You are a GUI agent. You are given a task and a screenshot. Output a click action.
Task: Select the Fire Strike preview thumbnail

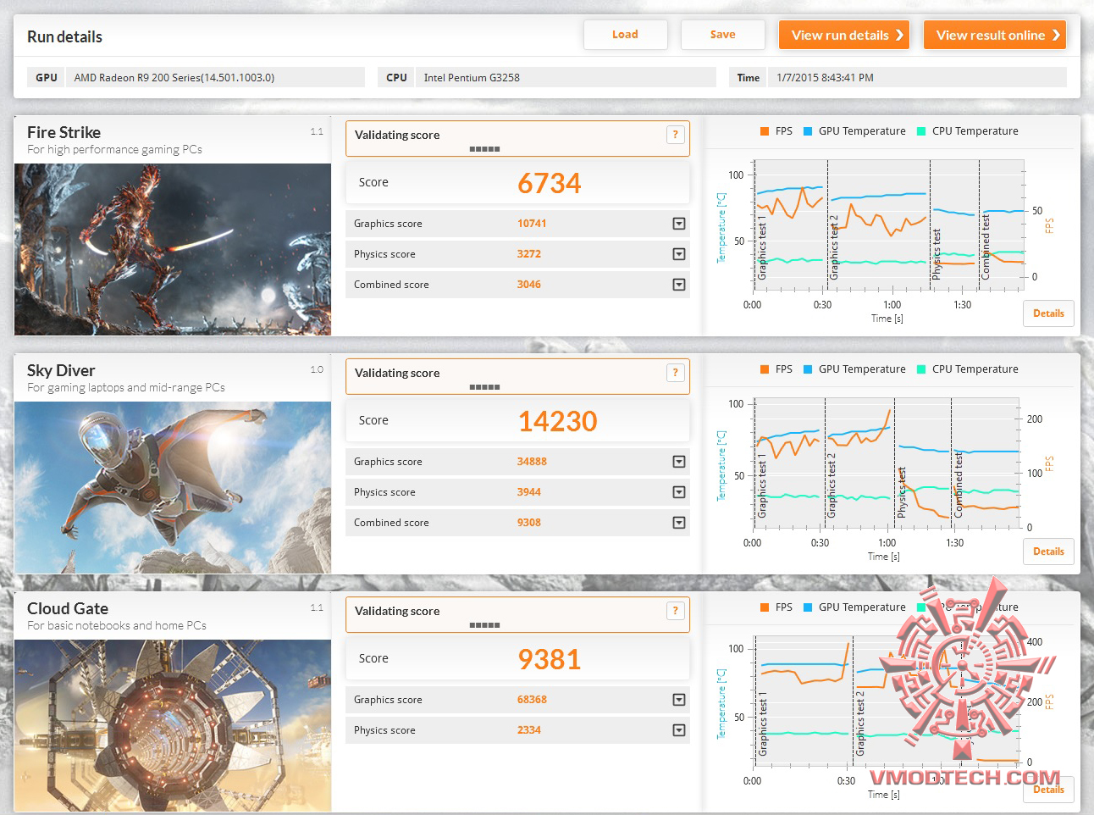tap(173, 249)
